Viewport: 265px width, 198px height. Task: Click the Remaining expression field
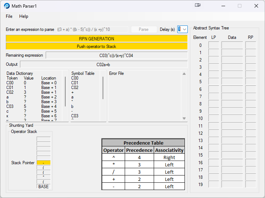coord(116,55)
